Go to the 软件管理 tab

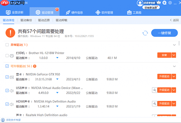(x=104, y=12)
